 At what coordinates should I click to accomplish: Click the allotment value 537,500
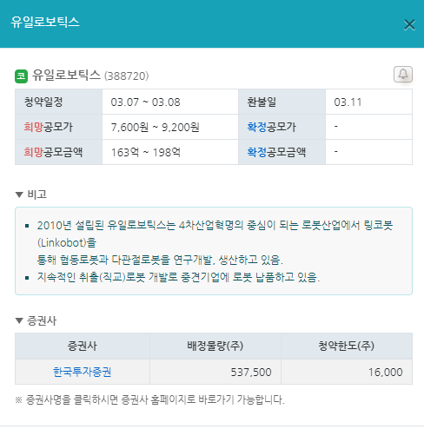[x=251, y=373]
